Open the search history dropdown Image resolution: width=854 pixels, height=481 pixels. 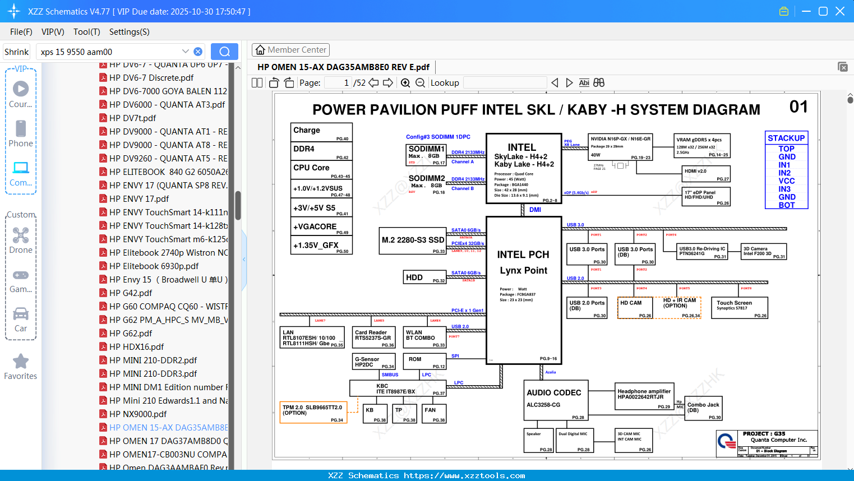[186, 51]
